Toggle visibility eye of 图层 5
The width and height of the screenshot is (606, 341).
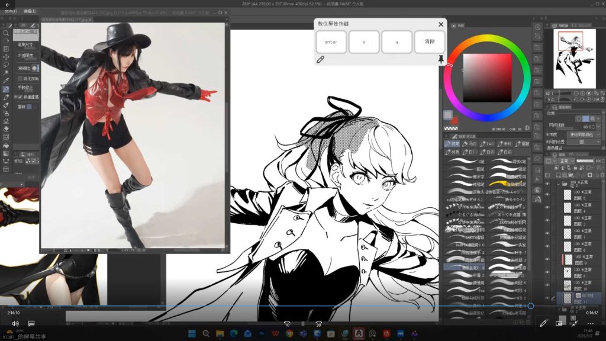tap(547, 194)
